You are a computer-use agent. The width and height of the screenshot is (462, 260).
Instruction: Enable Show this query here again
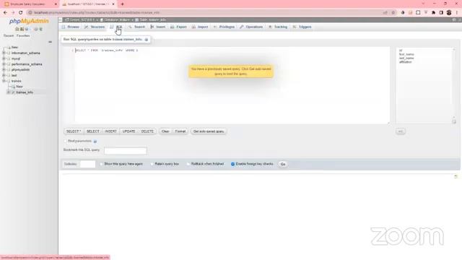click(101, 164)
